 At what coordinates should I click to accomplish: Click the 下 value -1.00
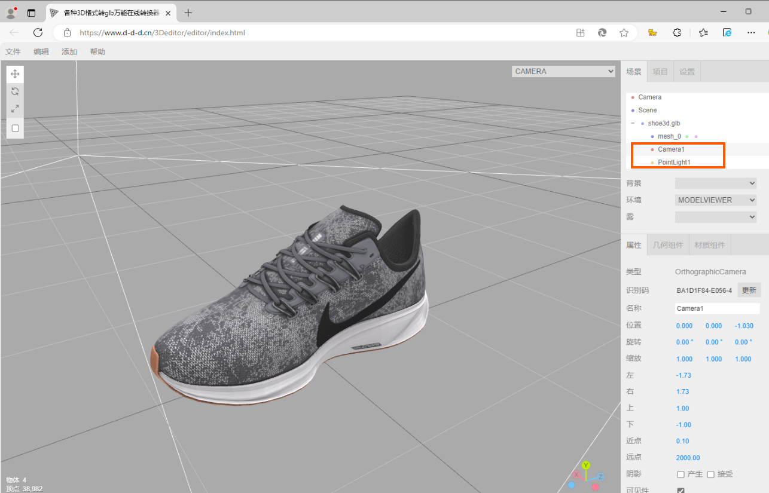click(x=683, y=425)
